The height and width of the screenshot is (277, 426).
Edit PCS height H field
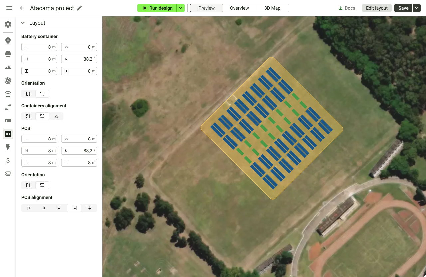[x=39, y=151]
